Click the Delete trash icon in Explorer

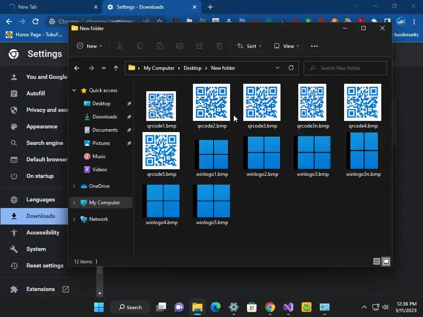(x=219, y=46)
